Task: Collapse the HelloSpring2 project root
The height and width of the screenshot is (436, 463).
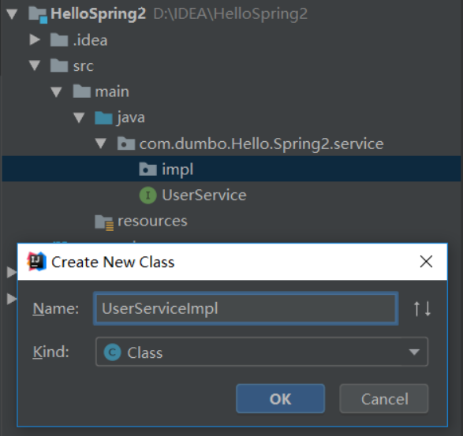Action: point(12,14)
